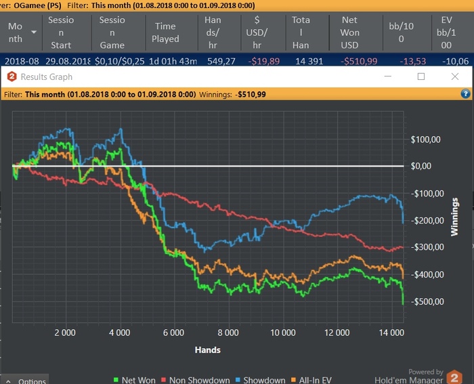474x384 pixels.
Task: Click the $0,10/$0,25 game cell
Action: (x=120, y=61)
